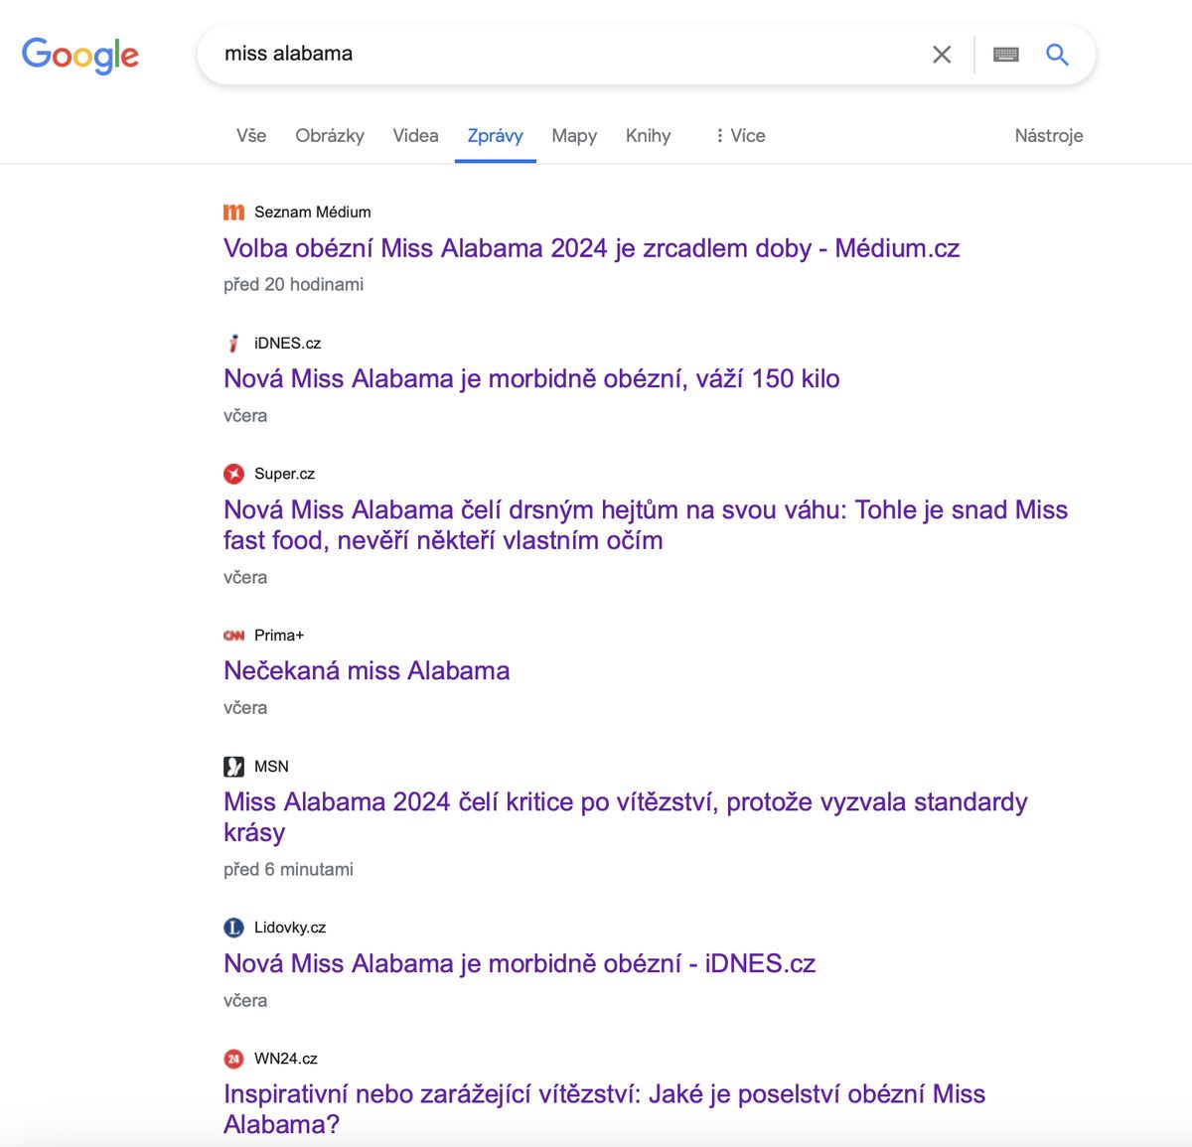
Task: Click the Super.cz red star favicon
Action: pyautogui.click(x=233, y=474)
